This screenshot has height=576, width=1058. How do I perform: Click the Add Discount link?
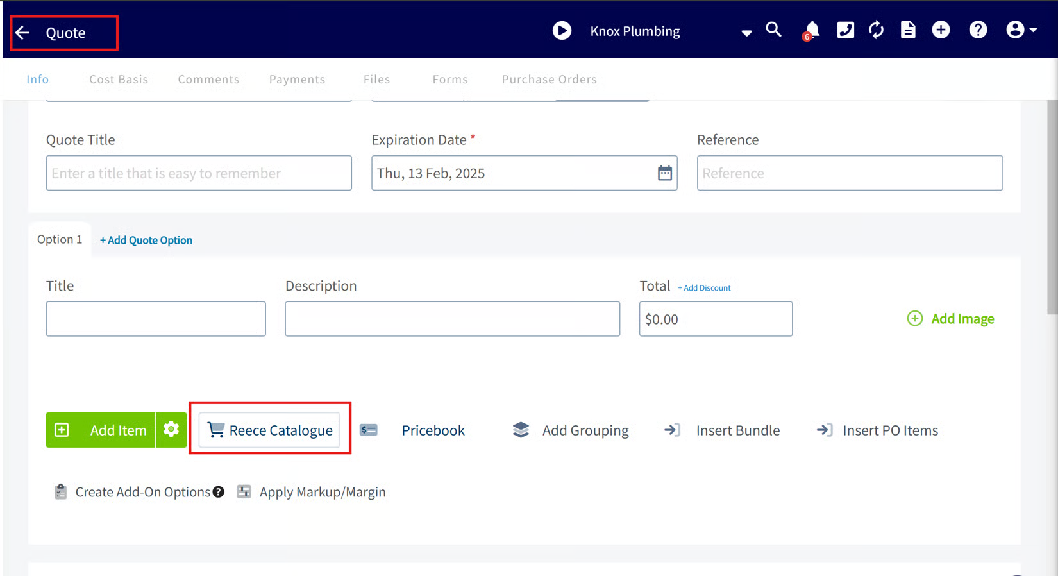pyautogui.click(x=704, y=288)
